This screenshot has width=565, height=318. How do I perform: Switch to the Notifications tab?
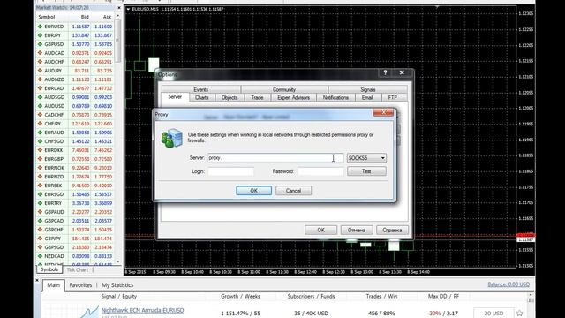click(335, 98)
